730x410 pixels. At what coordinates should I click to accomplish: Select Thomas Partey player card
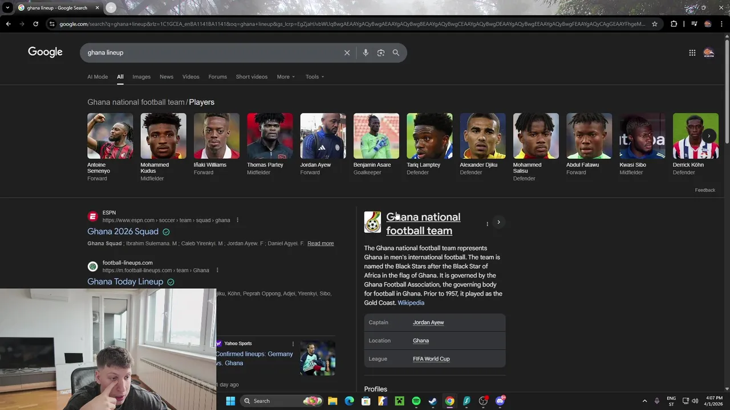pos(270,145)
